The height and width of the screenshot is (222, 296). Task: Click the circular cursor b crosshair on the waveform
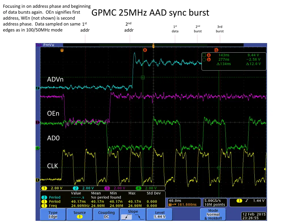pyautogui.click(x=219, y=168)
